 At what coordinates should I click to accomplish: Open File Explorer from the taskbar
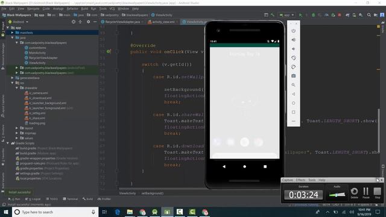pyautogui.click(x=130, y=212)
